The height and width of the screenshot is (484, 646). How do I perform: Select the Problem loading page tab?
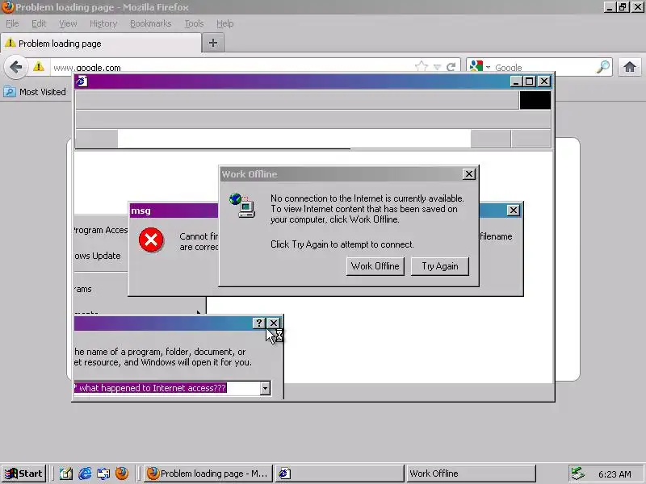tap(102, 44)
